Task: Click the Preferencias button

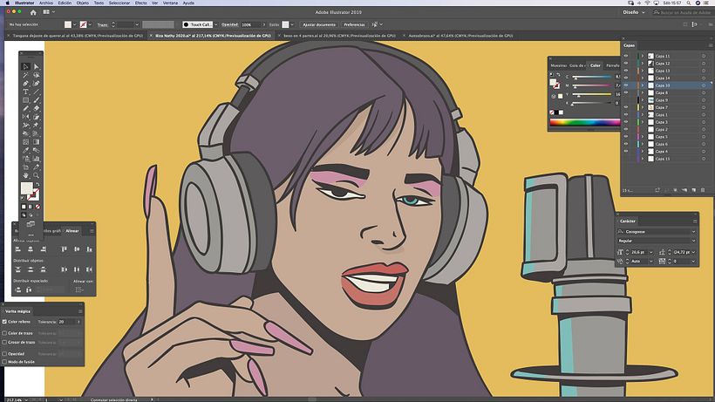Action: [x=354, y=24]
